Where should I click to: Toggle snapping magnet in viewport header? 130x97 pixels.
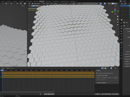tap(74, 4)
